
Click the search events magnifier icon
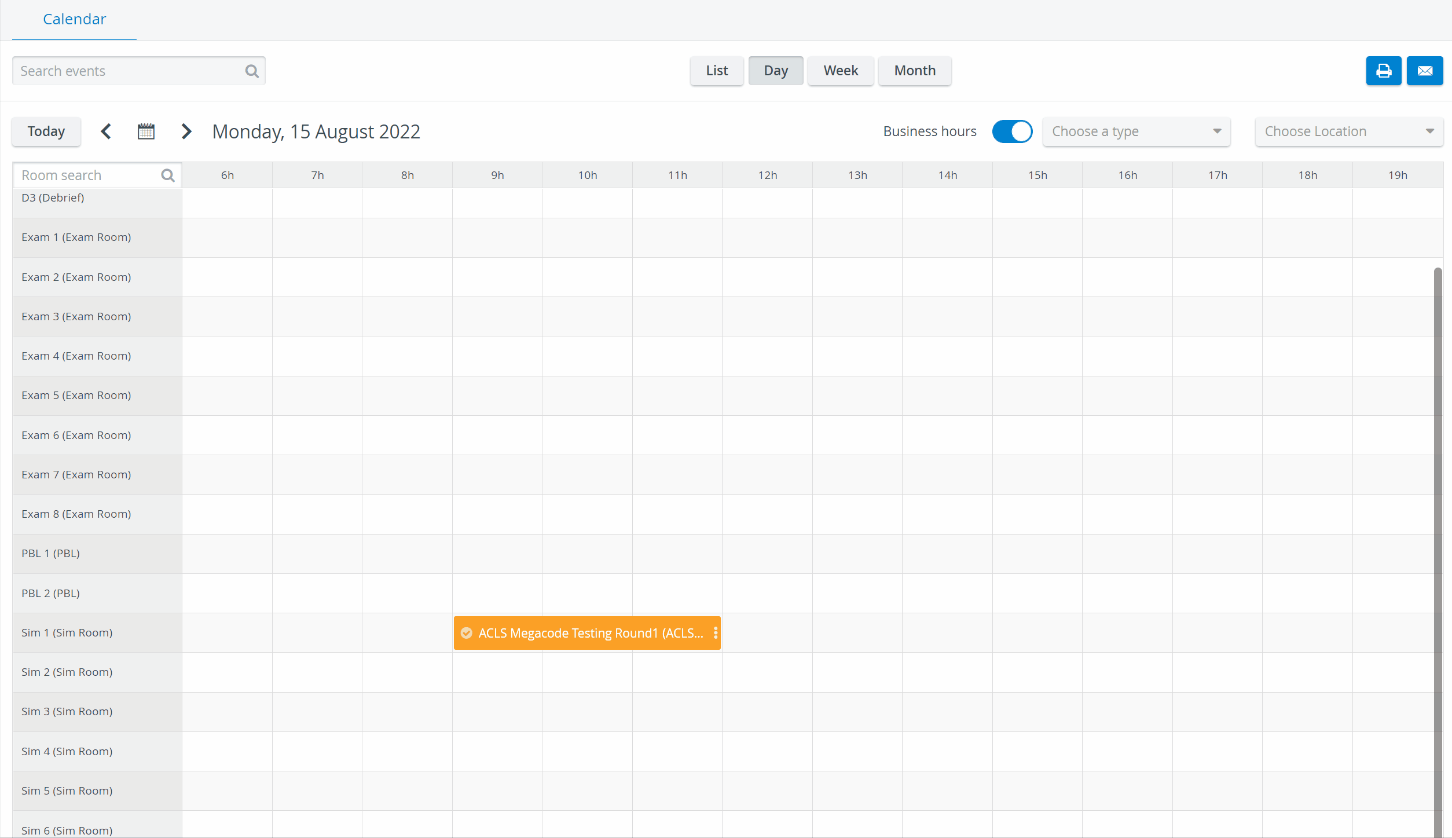pyautogui.click(x=252, y=71)
